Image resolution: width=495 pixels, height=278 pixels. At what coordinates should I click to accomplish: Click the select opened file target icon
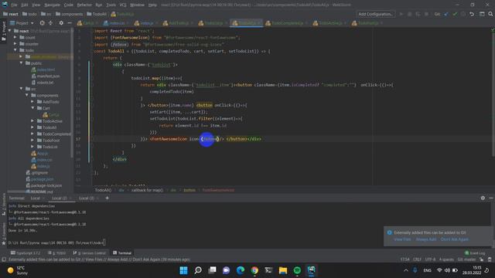pyautogui.click(x=42, y=23)
